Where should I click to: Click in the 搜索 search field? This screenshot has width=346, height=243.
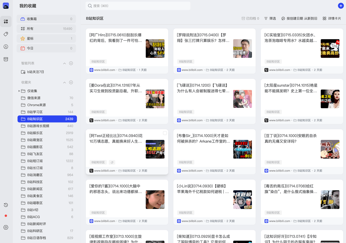[x=138, y=6]
